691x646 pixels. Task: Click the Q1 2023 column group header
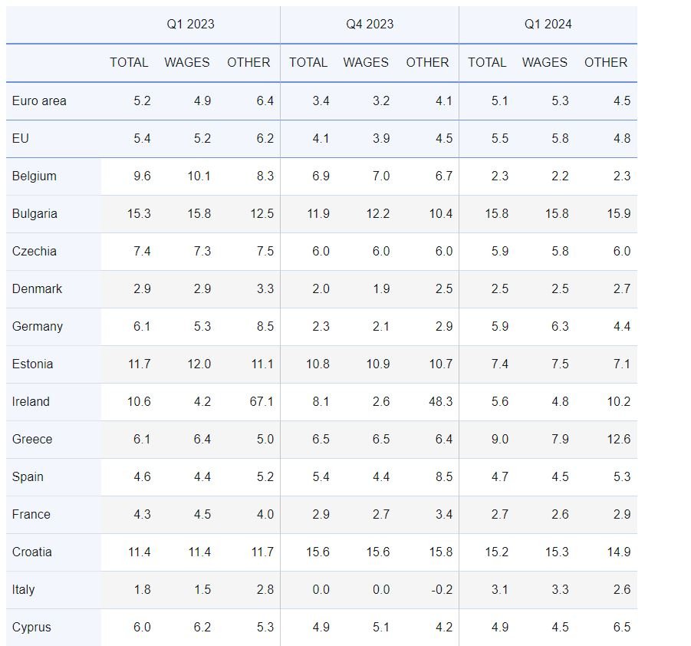point(190,25)
